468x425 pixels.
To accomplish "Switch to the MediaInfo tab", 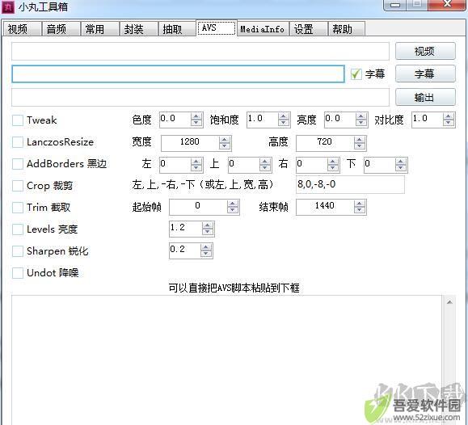I will coord(263,29).
